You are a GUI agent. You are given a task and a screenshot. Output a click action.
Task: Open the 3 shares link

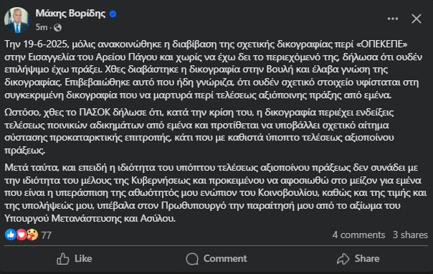[x=410, y=235]
